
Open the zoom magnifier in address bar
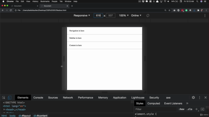tap(166, 10)
